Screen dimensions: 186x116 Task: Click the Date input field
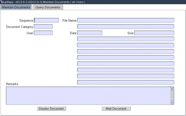click(x=90, y=33)
